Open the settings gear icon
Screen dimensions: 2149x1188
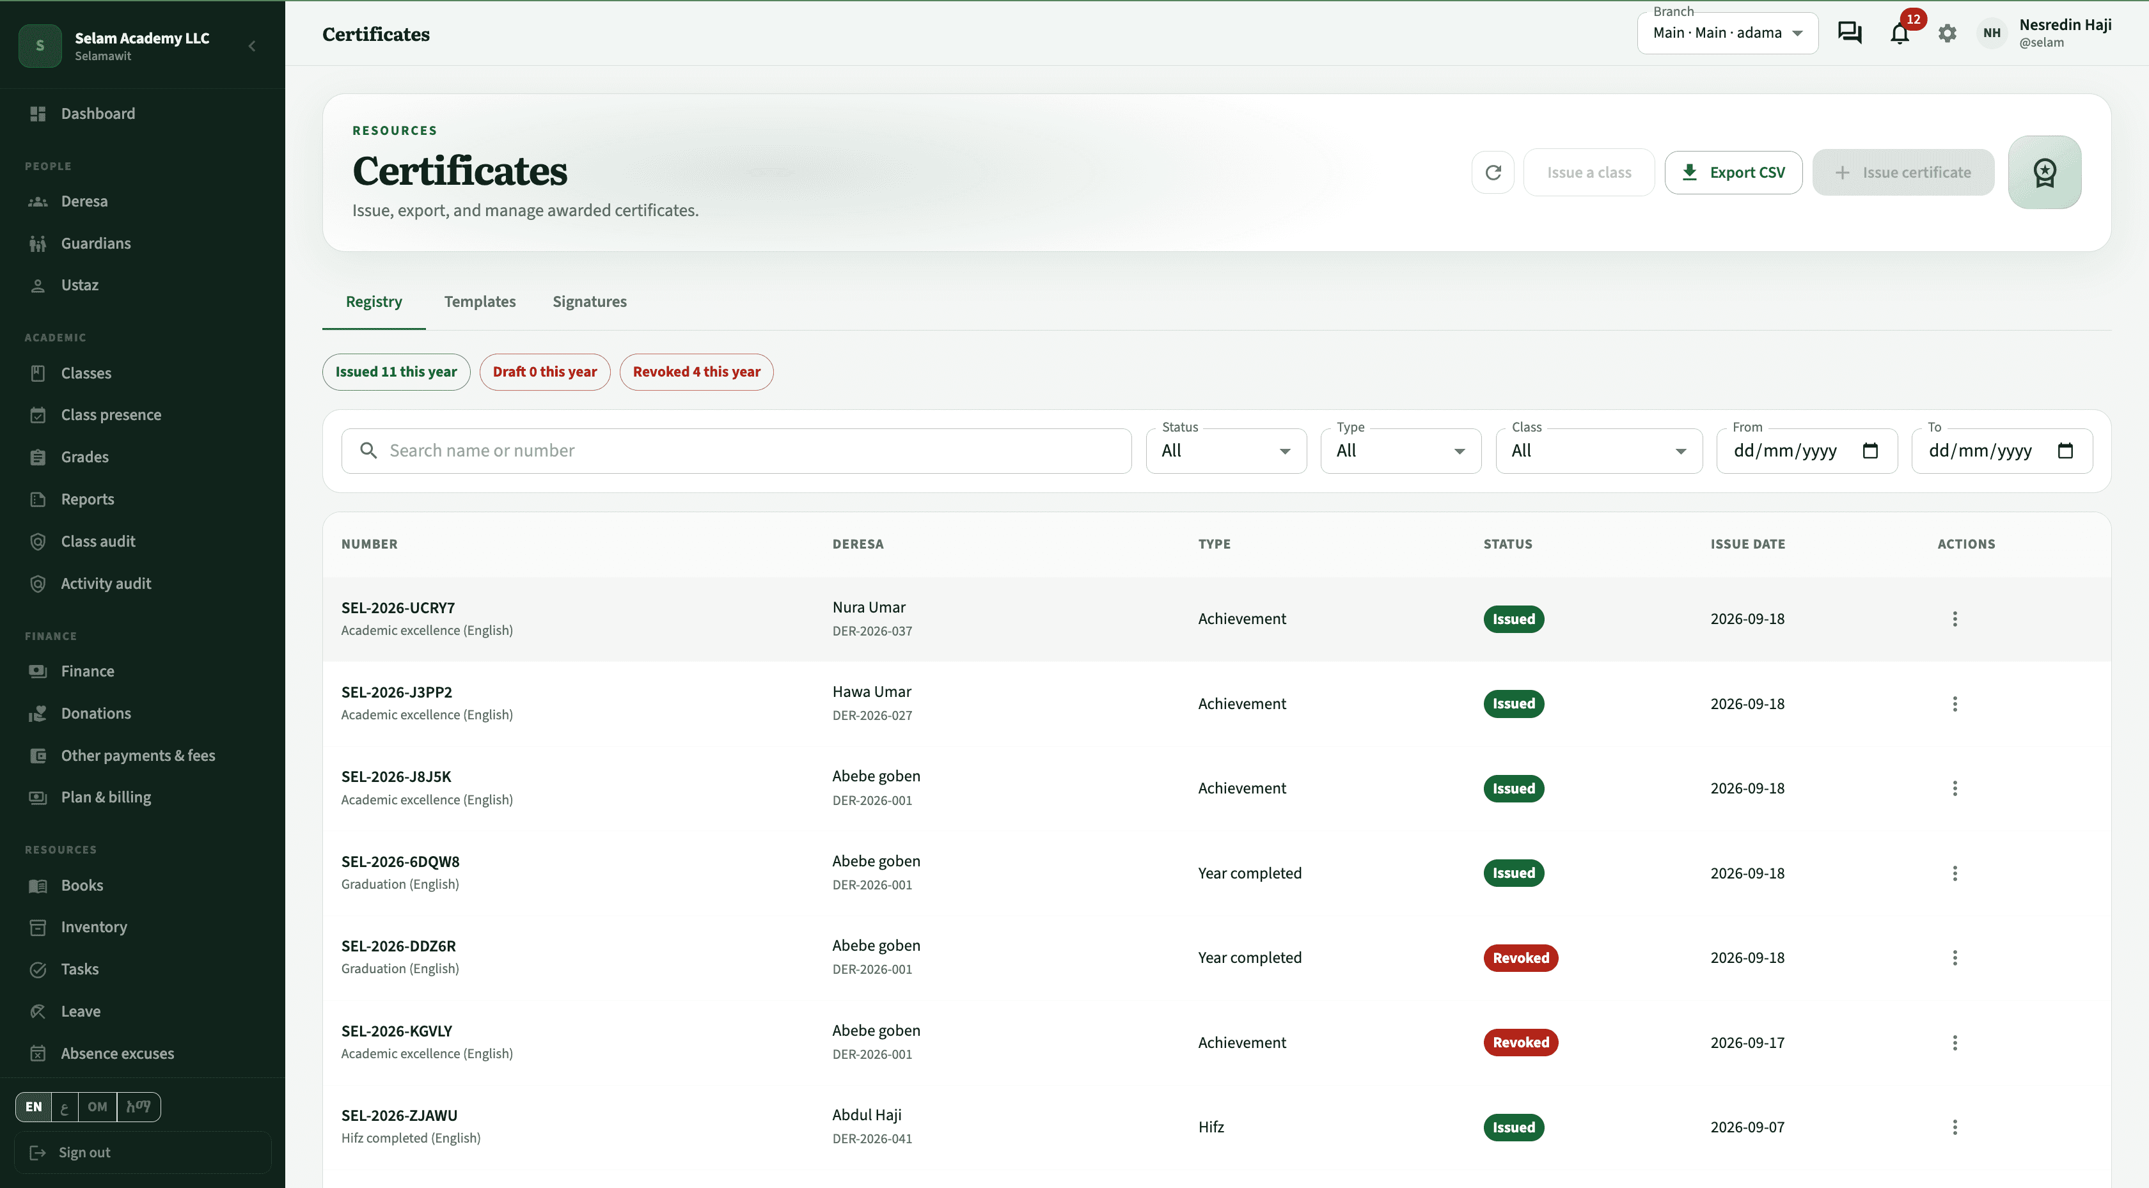(1947, 33)
